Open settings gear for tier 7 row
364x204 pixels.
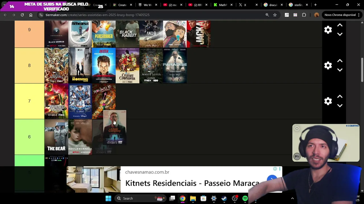click(x=328, y=101)
